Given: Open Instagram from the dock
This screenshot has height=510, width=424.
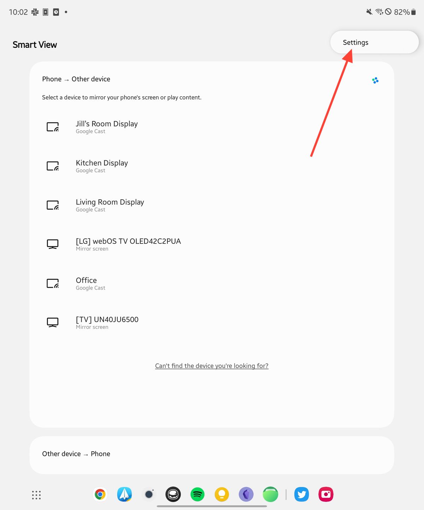Looking at the screenshot, I should point(326,494).
